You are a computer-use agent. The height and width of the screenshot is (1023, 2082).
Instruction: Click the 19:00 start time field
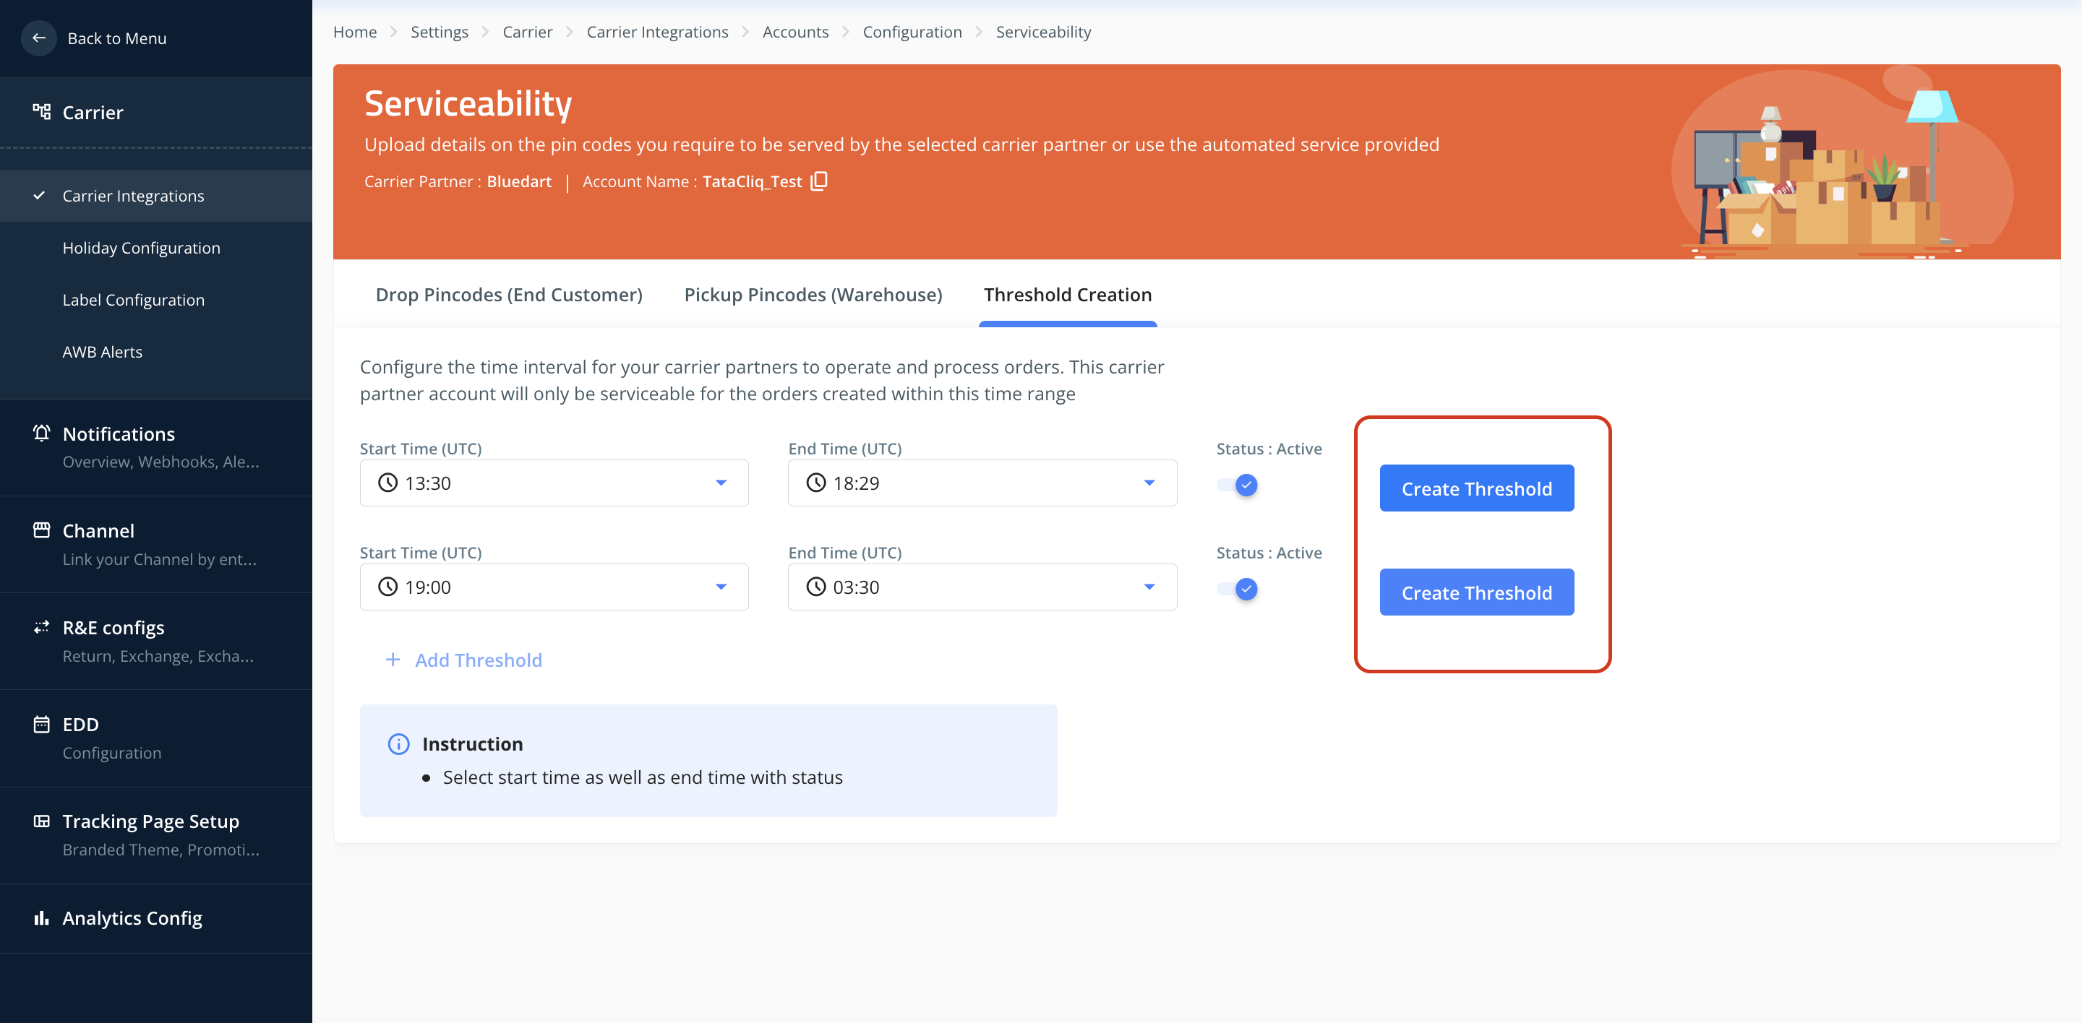pyautogui.click(x=553, y=587)
